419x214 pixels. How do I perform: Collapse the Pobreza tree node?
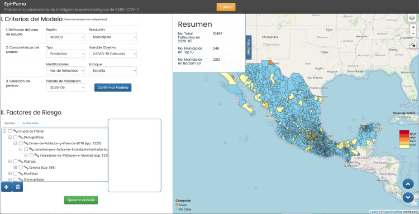pos(10,162)
